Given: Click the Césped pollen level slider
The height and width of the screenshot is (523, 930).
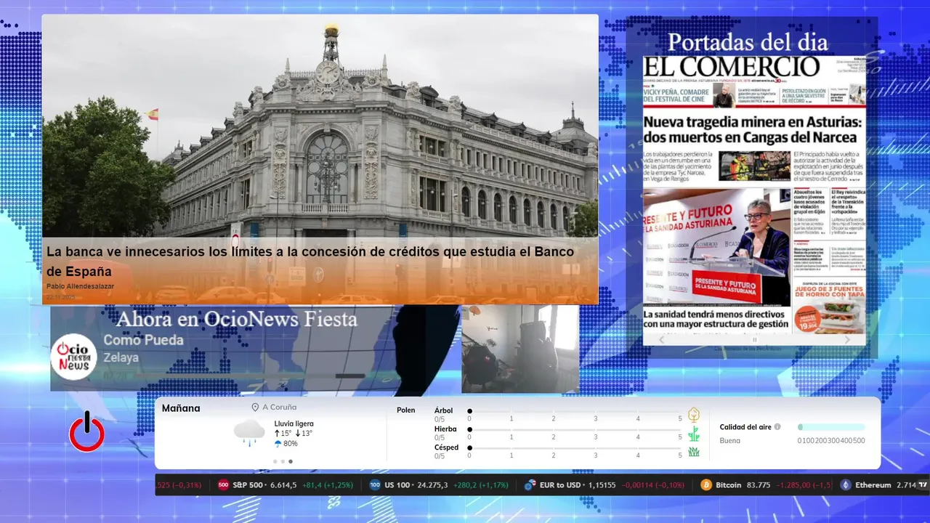Looking at the screenshot, I should coord(575,448).
